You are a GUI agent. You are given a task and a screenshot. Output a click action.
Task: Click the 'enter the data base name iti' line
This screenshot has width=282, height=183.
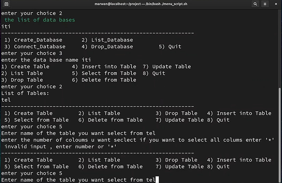[x=46, y=60]
